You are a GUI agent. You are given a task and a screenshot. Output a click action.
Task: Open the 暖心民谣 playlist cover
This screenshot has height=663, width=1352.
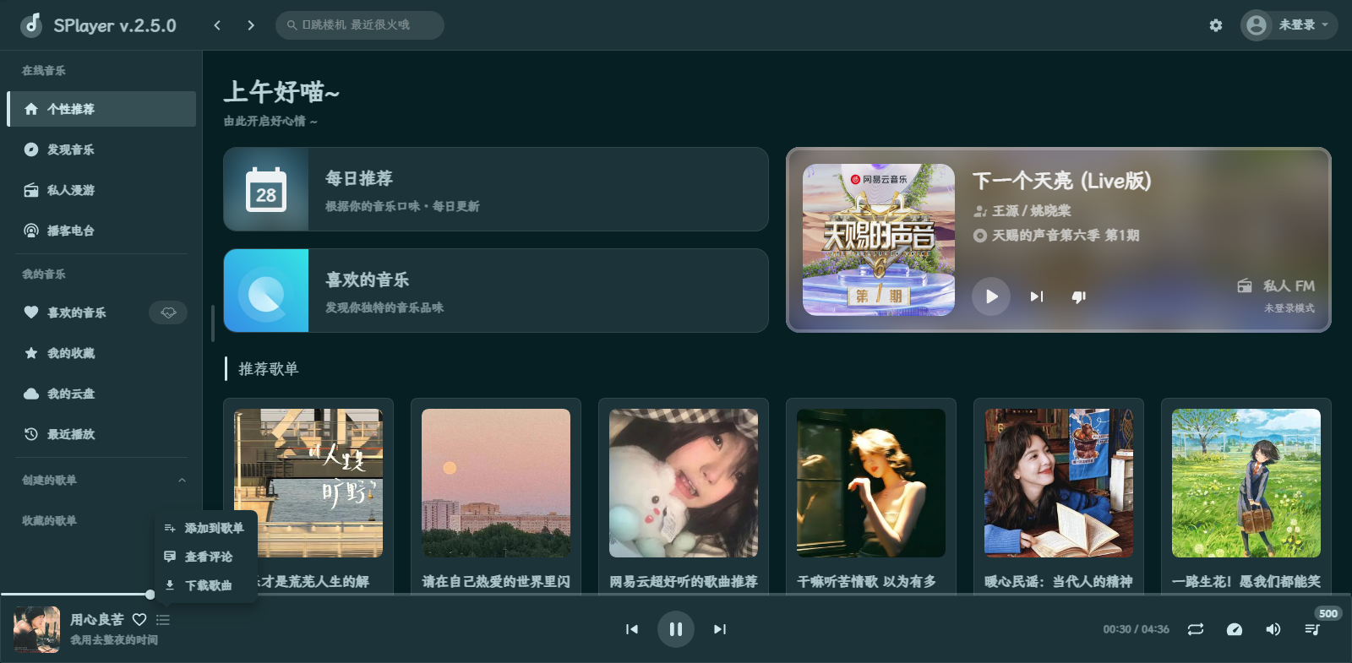[1059, 483]
